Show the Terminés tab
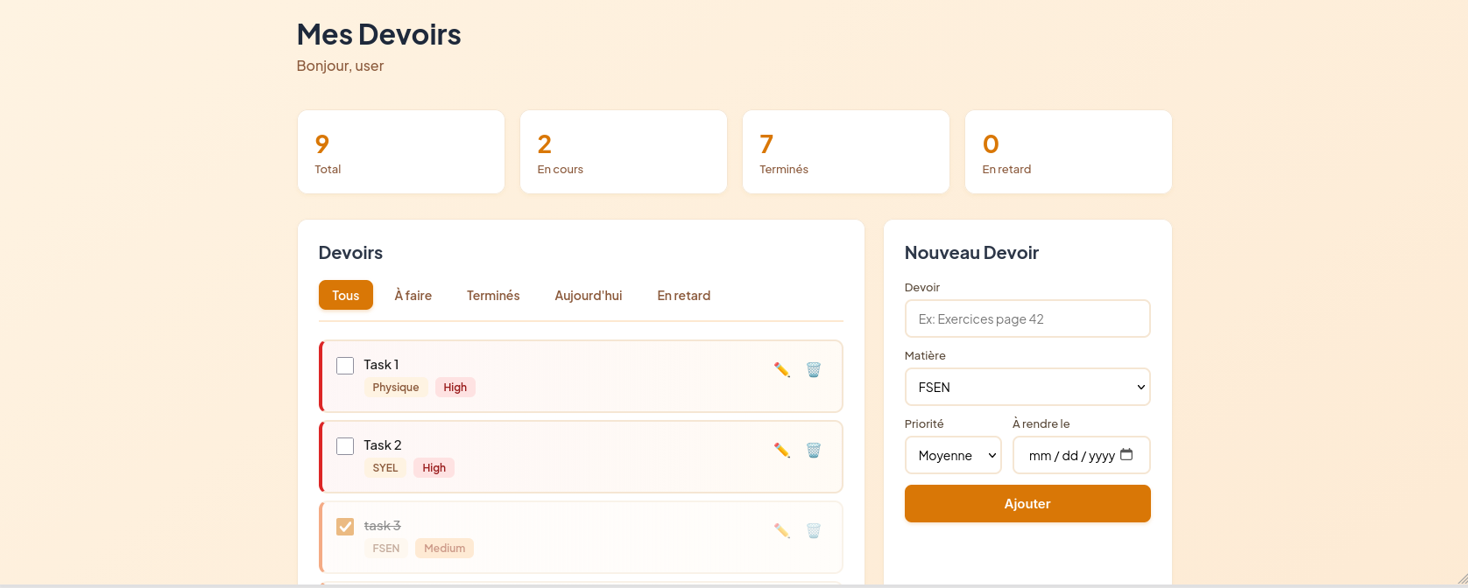The height and width of the screenshot is (588, 1468). (x=493, y=296)
